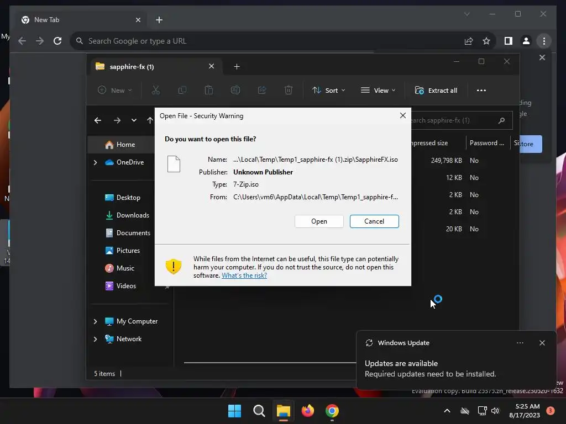Click the 12 KB size cell
This screenshot has height=424, width=566.
(x=454, y=178)
